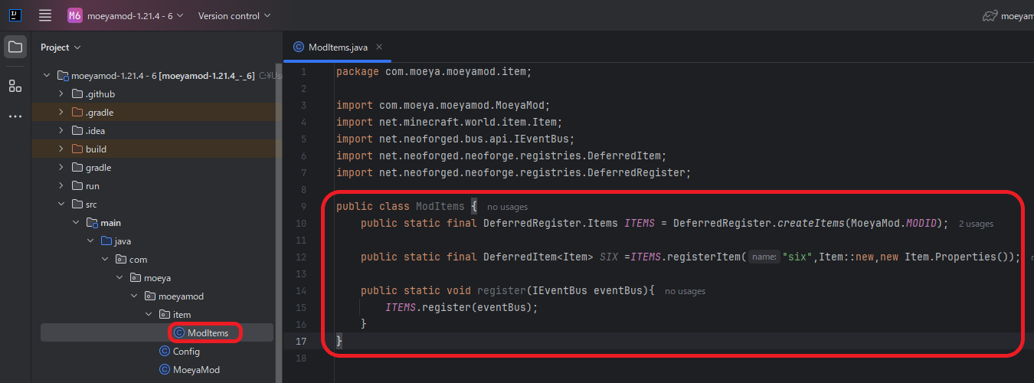Show more tool windows ellipsis icon

(x=15, y=116)
